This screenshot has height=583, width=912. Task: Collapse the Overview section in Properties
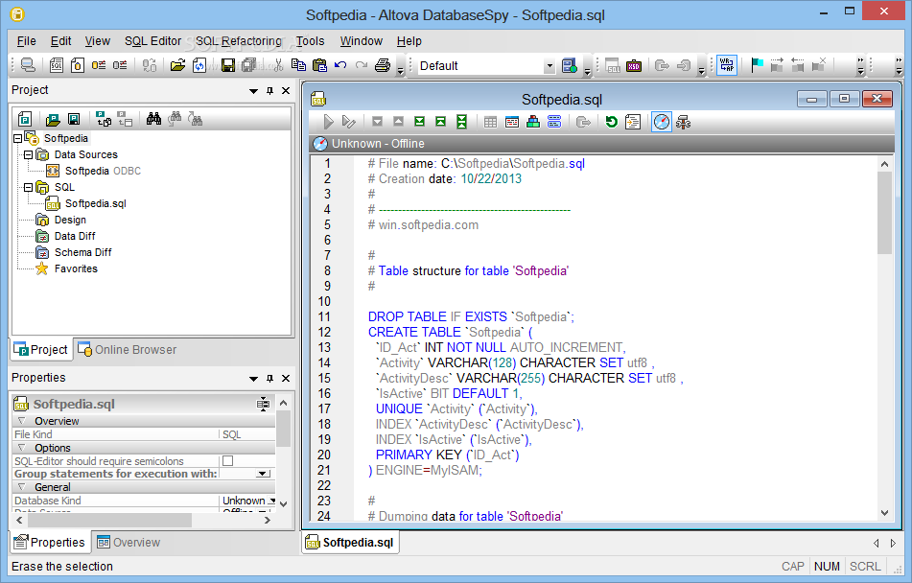point(21,421)
